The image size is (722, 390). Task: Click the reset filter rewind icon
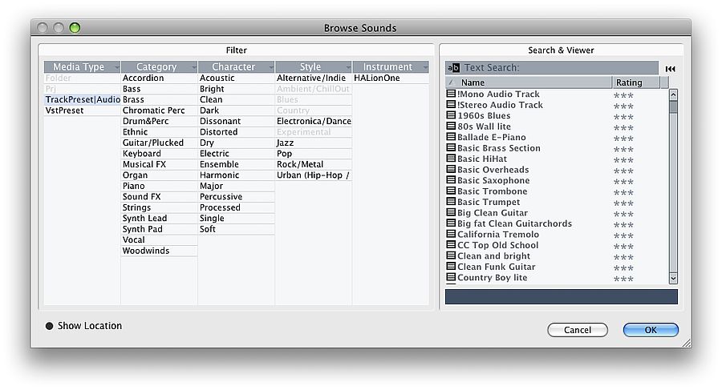[x=670, y=69]
